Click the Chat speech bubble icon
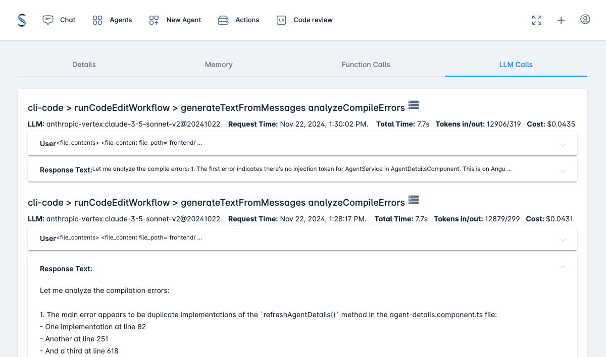The image size is (606, 357). coord(48,20)
